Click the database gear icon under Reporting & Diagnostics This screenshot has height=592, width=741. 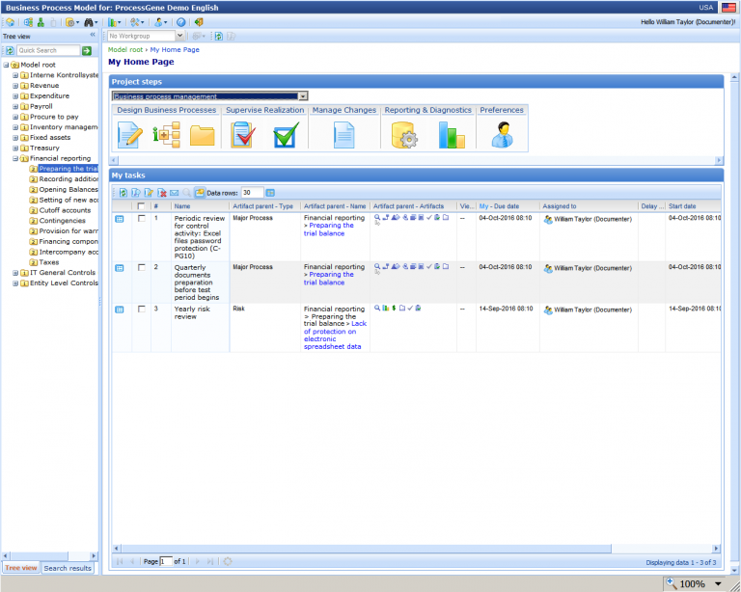pos(403,135)
